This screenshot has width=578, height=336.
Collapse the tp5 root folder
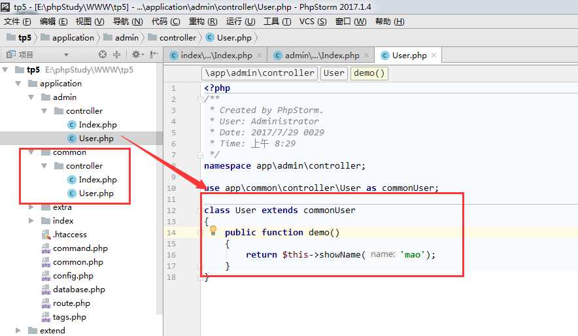click(5, 70)
